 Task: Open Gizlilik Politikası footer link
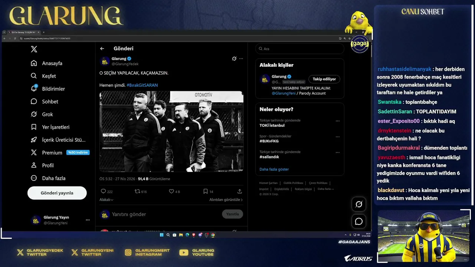click(293, 183)
